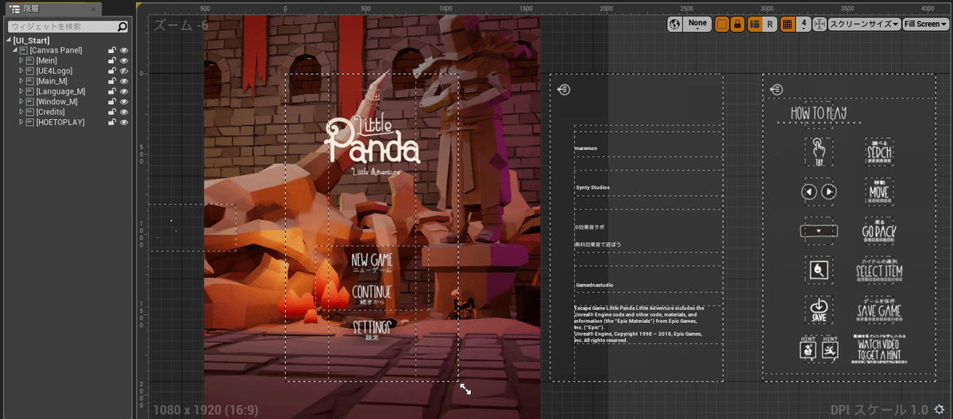Screen dimensions: 953x419
Task: Click the zoom-to-fit icon in the toolbar
Action: [819, 25]
